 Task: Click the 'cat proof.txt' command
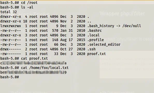tap(34, 58)
